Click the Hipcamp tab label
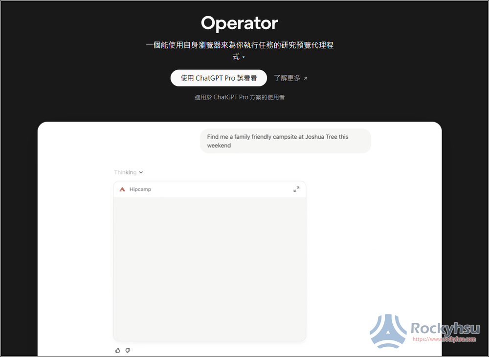Viewport: 489px width, 357px height. [140, 189]
